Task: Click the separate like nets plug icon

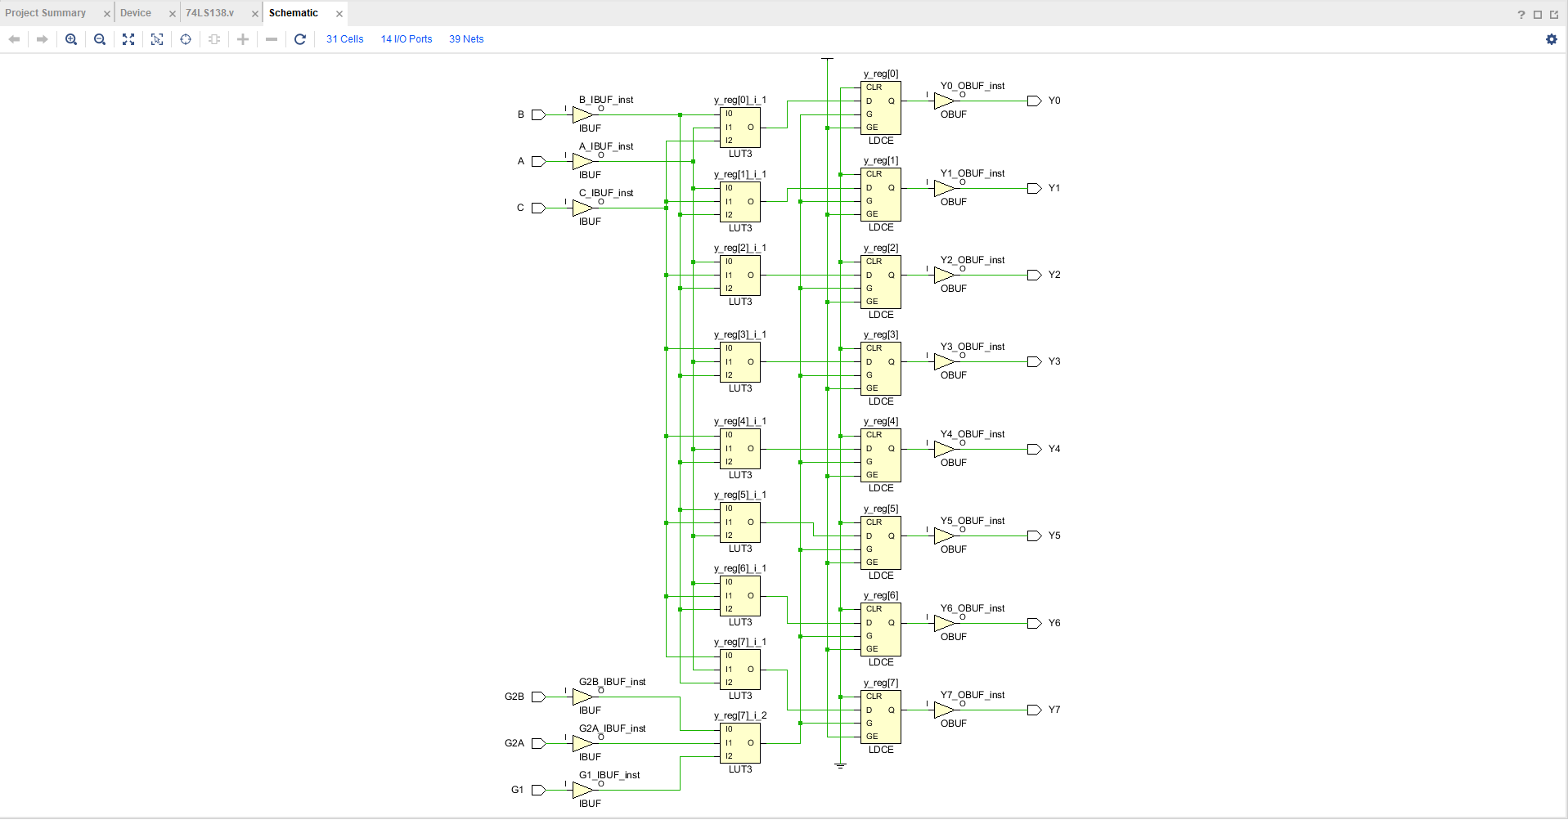Action: pos(213,39)
